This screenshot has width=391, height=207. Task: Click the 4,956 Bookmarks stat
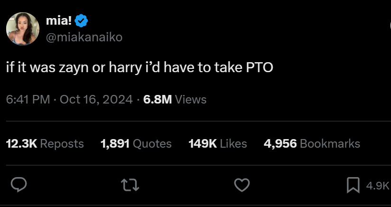click(311, 143)
